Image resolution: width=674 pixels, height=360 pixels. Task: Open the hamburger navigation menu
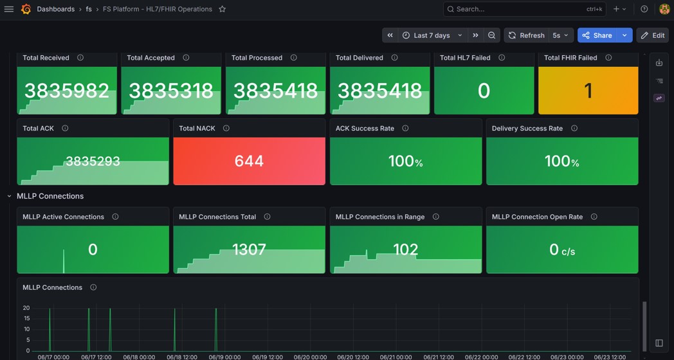(x=8, y=9)
